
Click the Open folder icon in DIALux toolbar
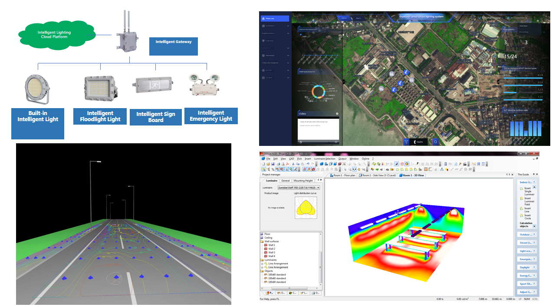click(x=268, y=164)
